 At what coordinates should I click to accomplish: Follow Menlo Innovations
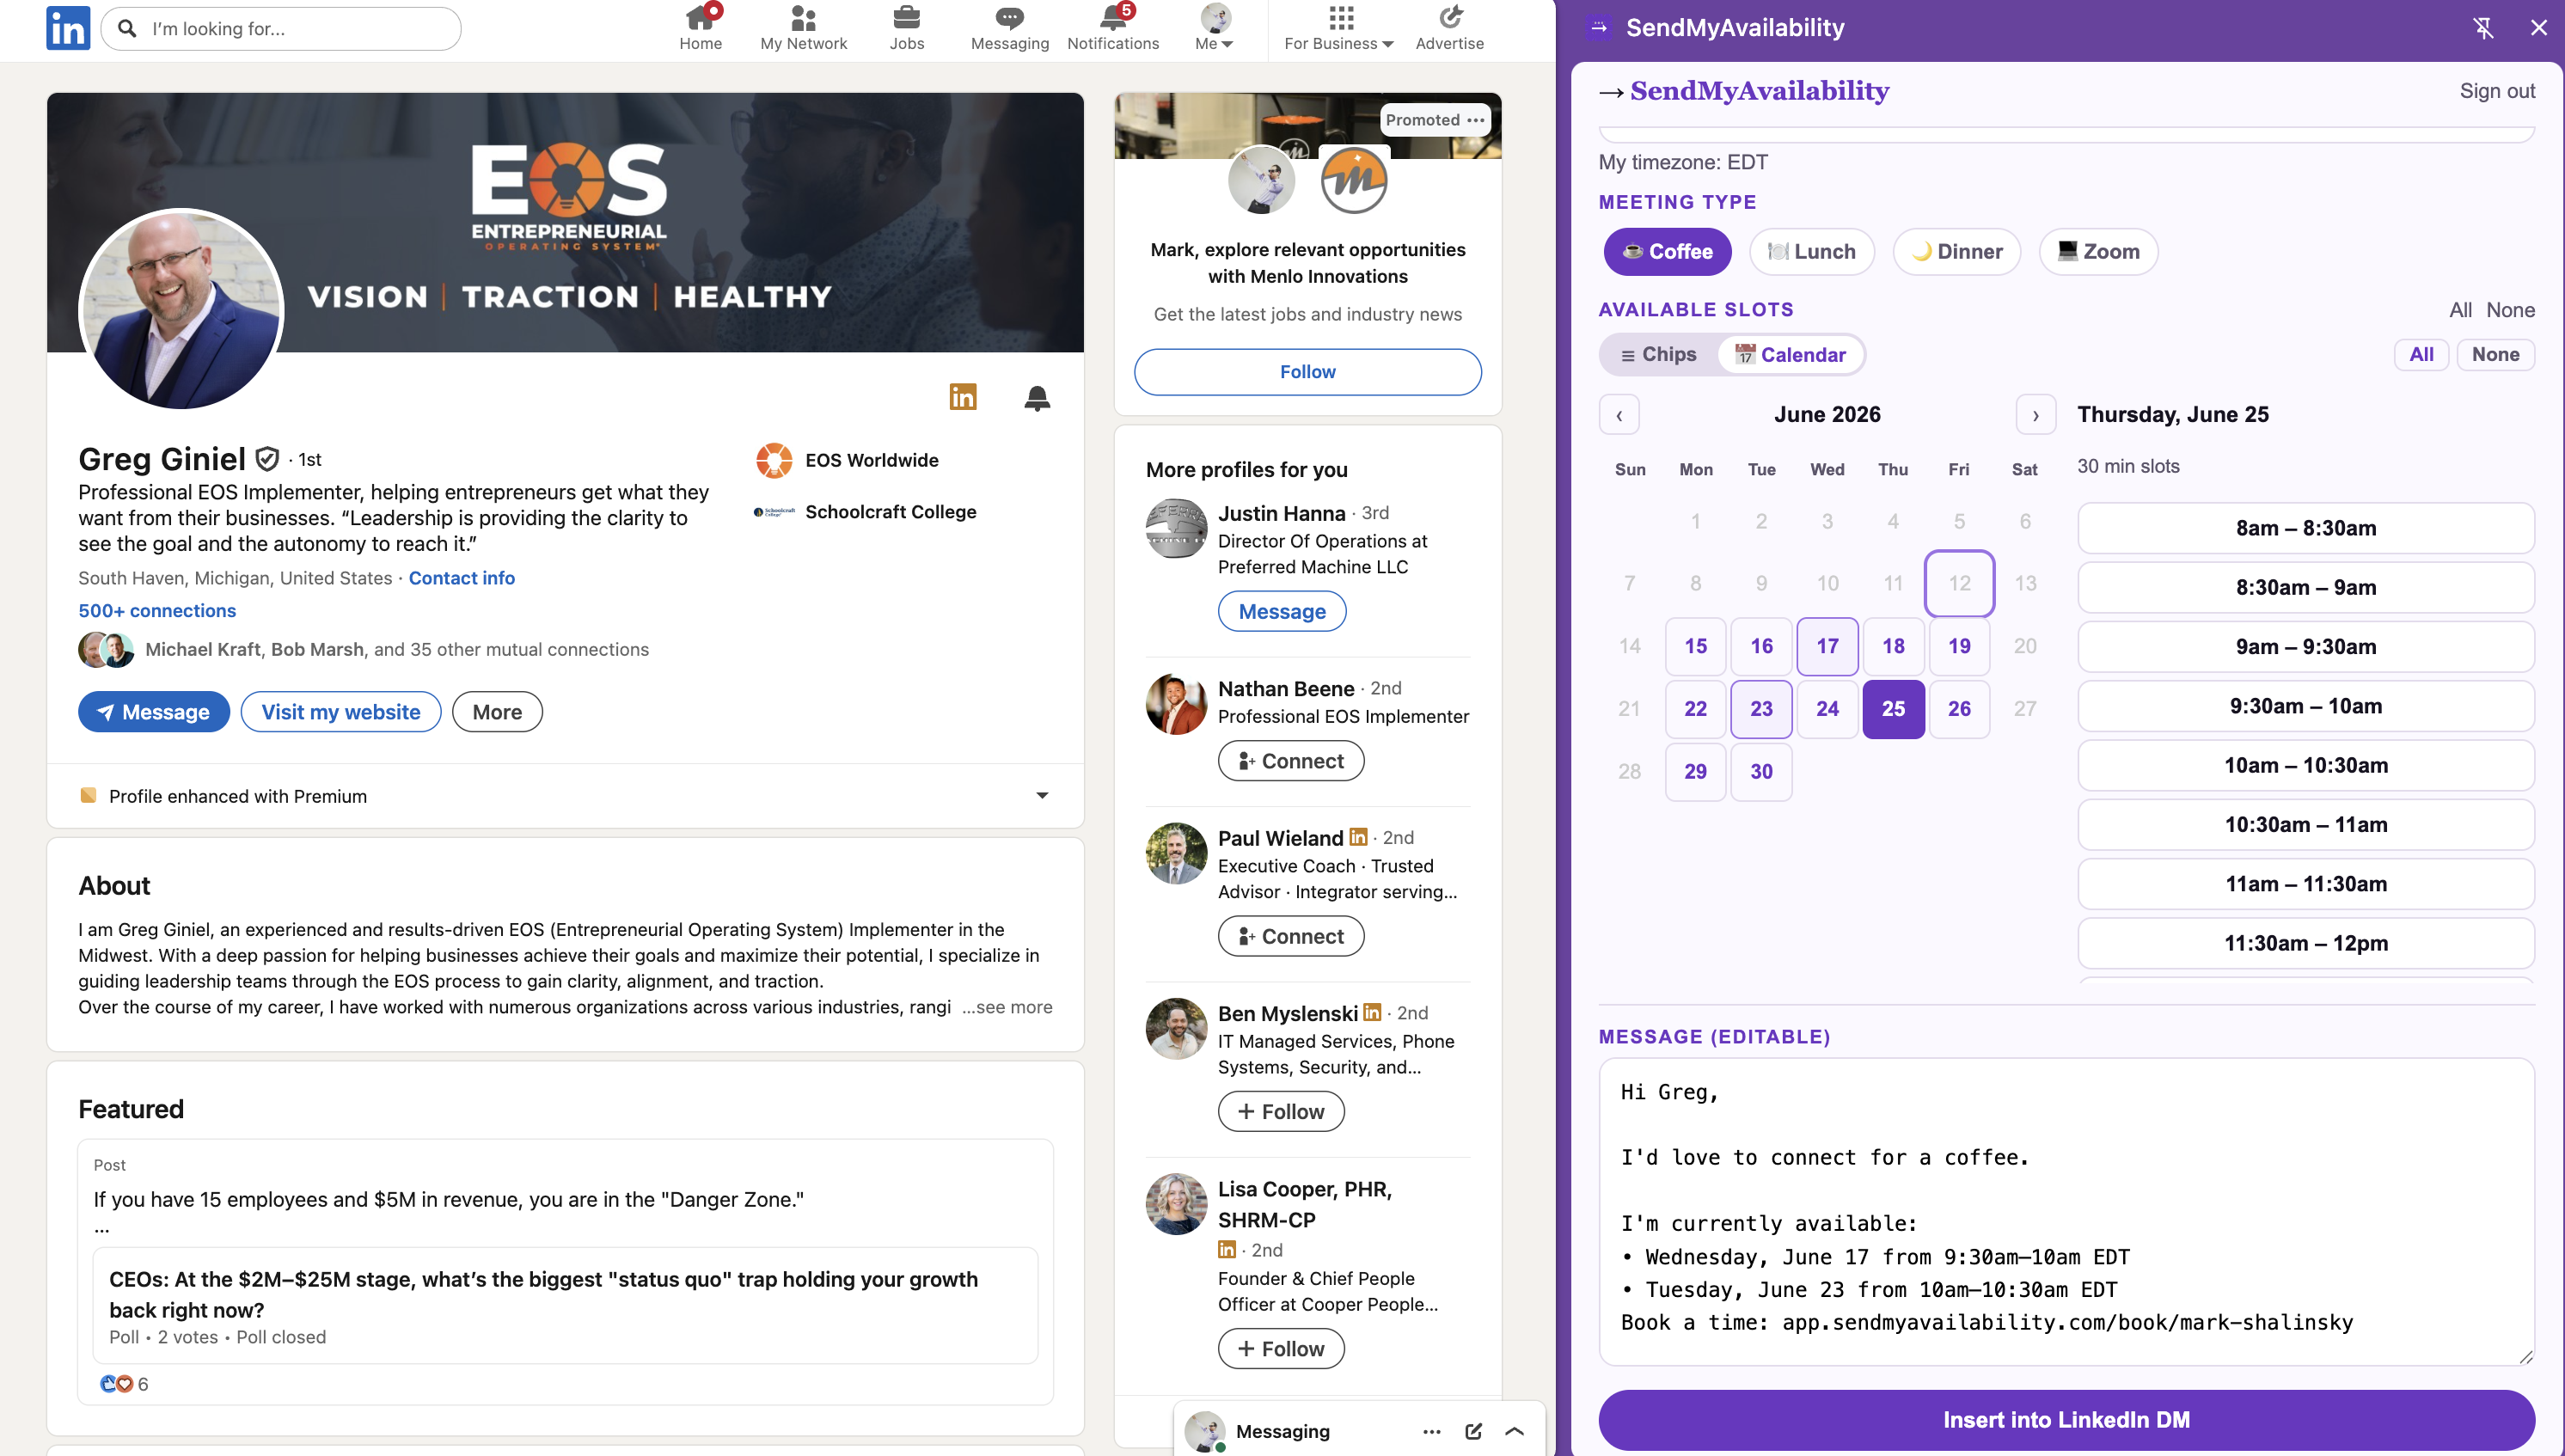coord(1307,372)
